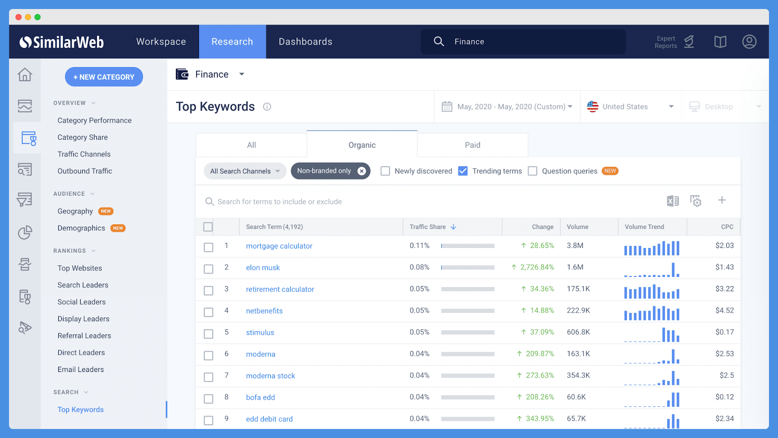Open table column settings icon

[x=696, y=201]
